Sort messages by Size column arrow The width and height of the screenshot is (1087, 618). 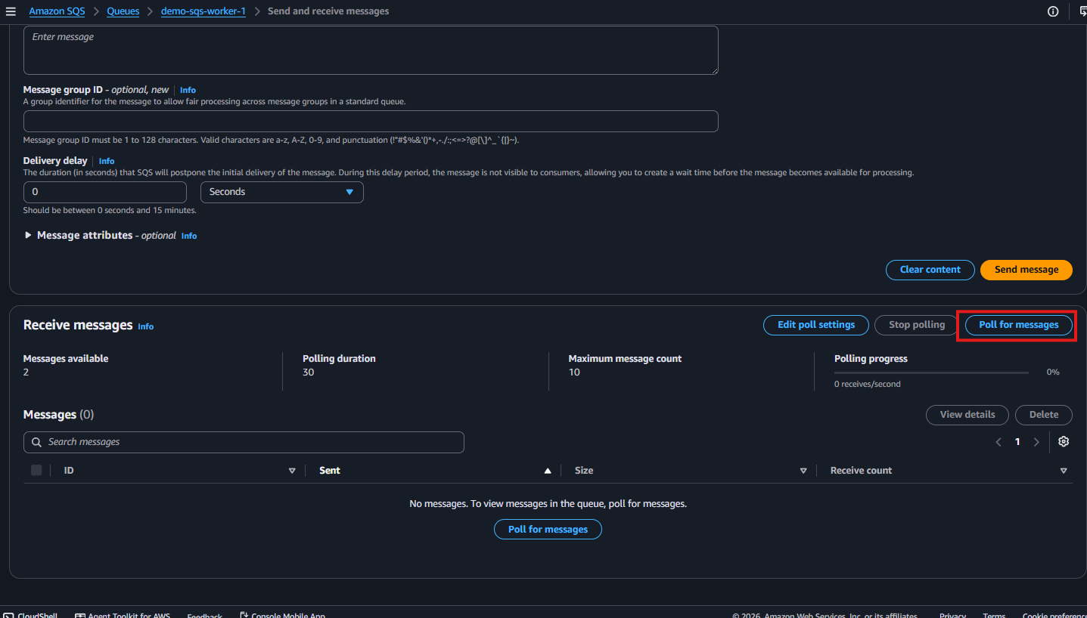(803, 471)
